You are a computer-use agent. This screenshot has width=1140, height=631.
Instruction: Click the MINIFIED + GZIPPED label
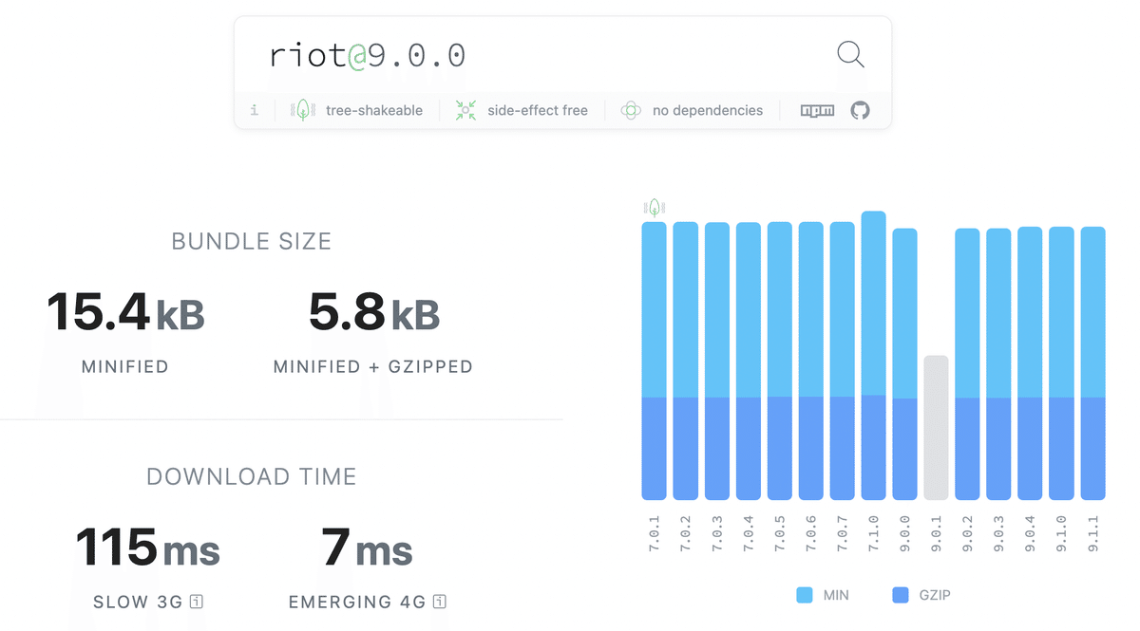pos(373,366)
